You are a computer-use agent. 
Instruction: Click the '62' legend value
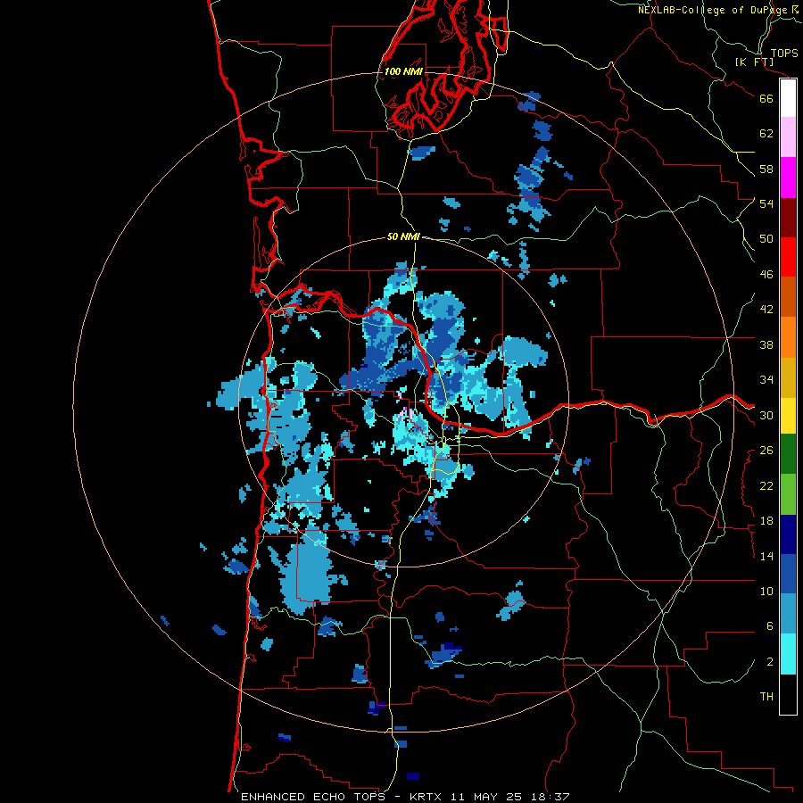click(766, 134)
